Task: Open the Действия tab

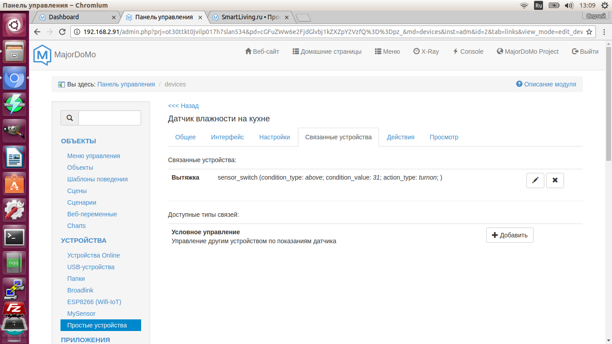Action: [401, 137]
